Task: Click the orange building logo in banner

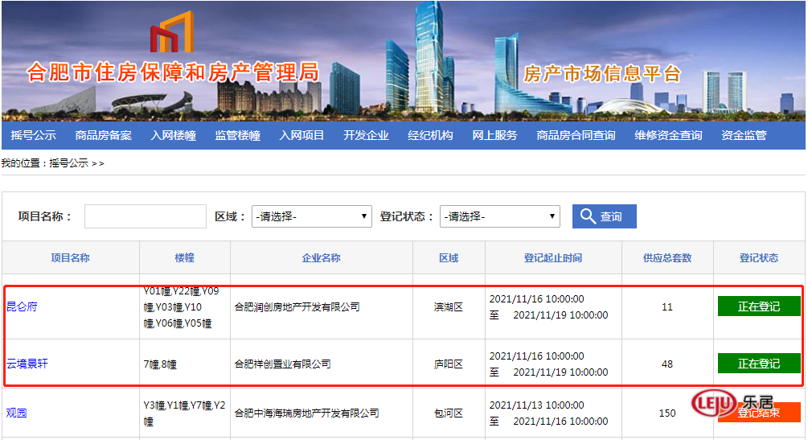Action: 172,31
